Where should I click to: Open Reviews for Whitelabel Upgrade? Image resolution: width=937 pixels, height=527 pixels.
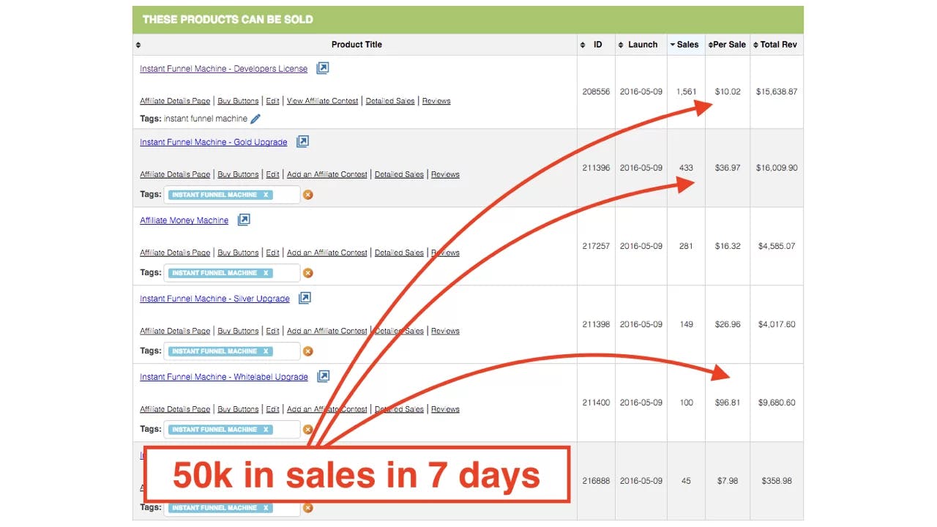tap(445, 409)
